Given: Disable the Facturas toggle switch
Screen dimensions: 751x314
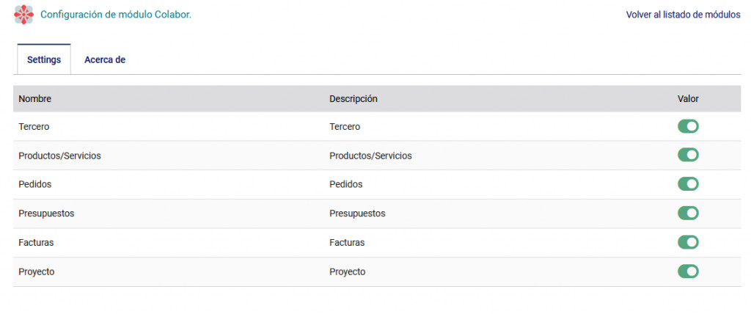Looking at the screenshot, I should [688, 243].
